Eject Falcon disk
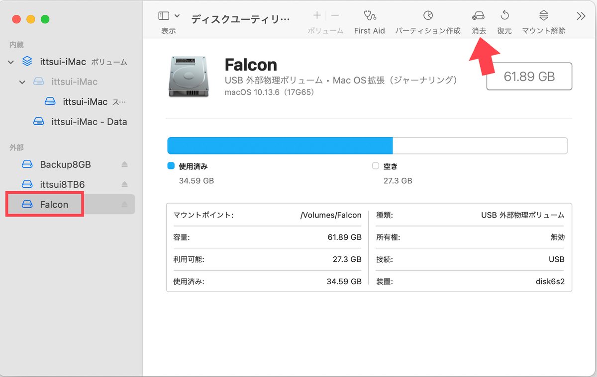Screen dimensions: 597x377 [x=125, y=204]
